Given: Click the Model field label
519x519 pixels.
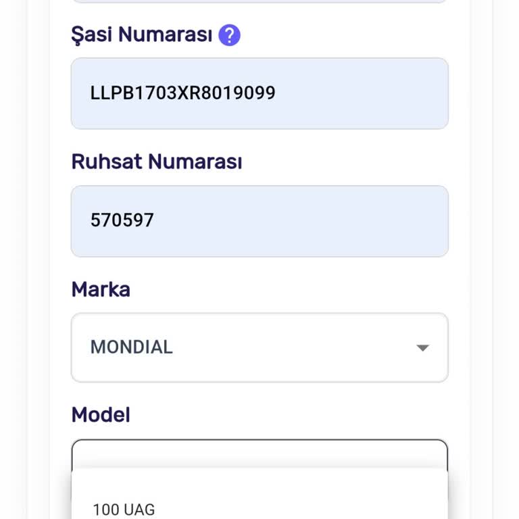Looking at the screenshot, I should click(x=101, y=414).
